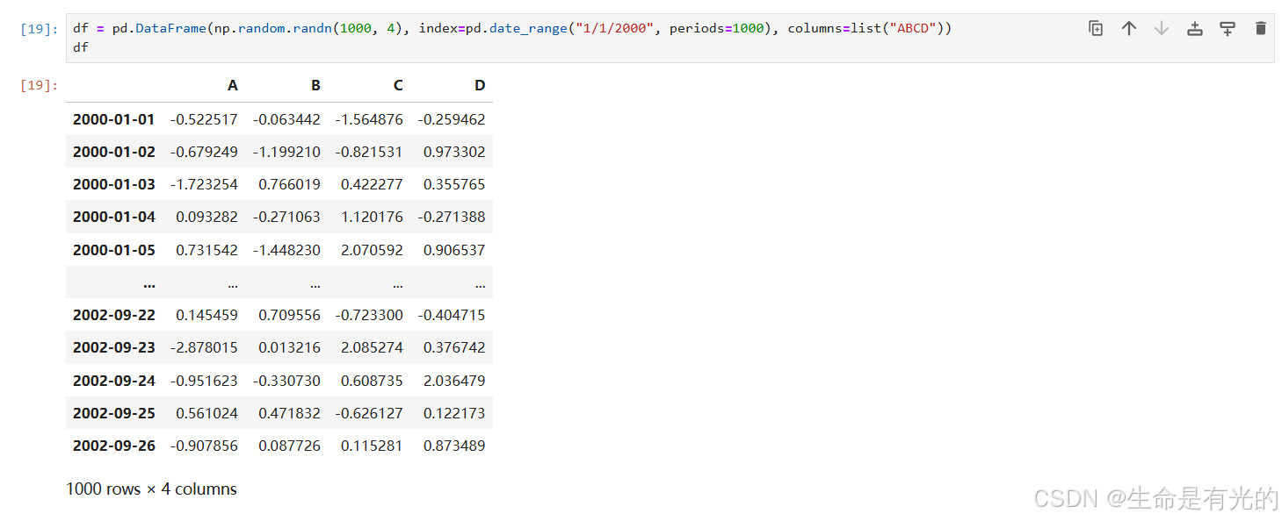Click row index 2002-09-24
This screenshot has height=521, width=1282.
(114, 381)
